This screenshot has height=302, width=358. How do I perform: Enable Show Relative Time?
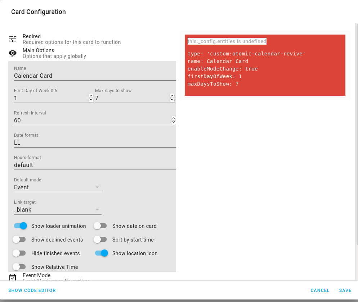coord(19,267)
